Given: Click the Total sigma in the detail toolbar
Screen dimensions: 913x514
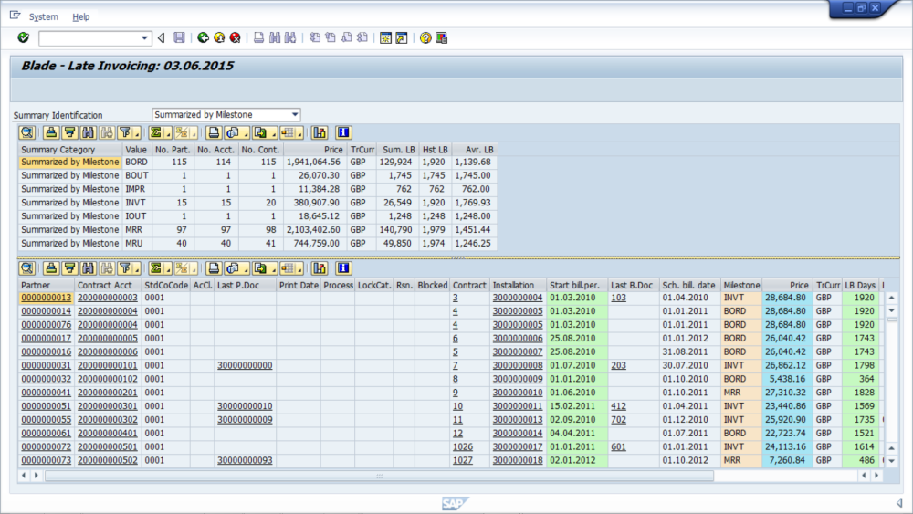Looking at the screenshot, I should coord(155,268).
